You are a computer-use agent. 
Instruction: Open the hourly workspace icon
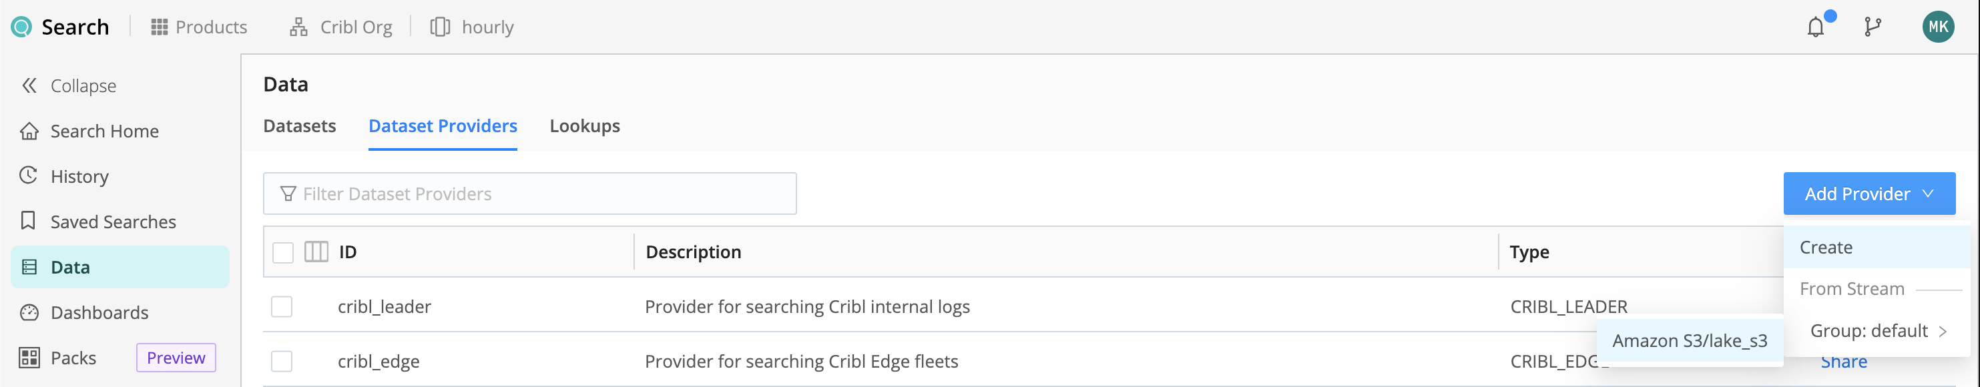[x=441, y=26]
